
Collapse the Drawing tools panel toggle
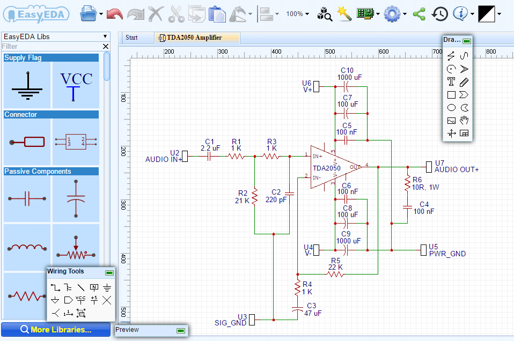pyautogui.click(x=467, y=41)
